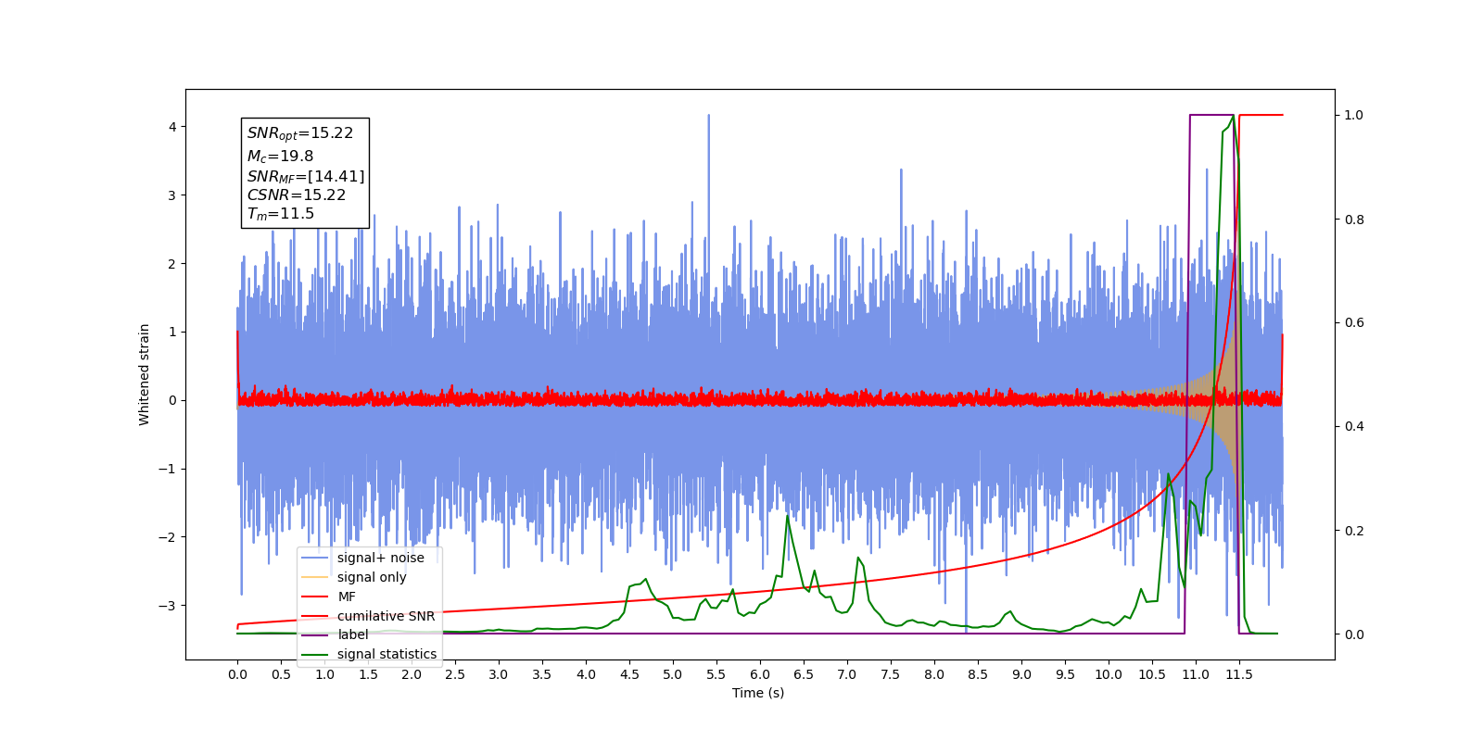1483x741 pixels.
Task: Click the 3.0 tick on the time axis
Action: pos(499,674)
